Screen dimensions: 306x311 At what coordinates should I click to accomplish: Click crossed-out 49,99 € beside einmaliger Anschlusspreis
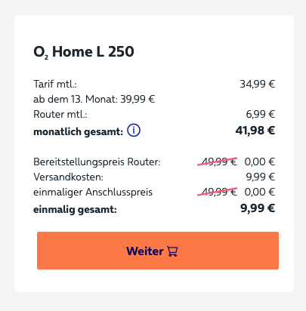218,192
